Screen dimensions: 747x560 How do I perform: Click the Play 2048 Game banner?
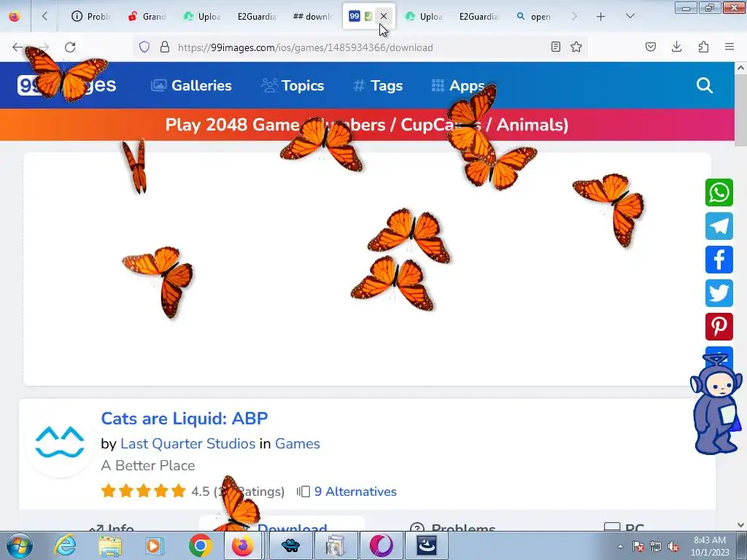click(367, 125)
